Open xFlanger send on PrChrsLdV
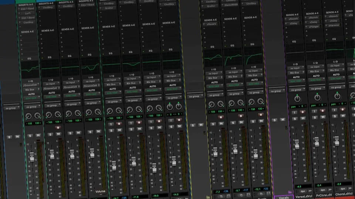 (x=314, y=27)
